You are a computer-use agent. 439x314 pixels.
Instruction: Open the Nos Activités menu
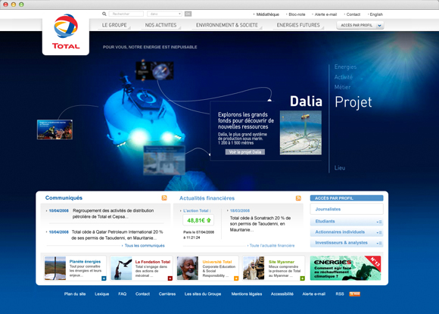(x=160, y=25)
